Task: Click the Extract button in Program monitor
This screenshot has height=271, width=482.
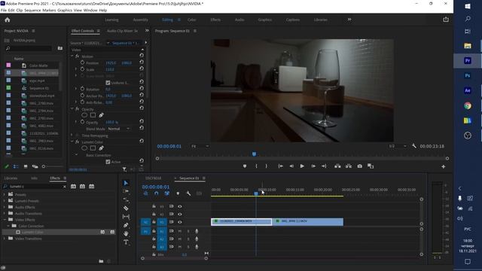Action: click(x=349, y=166)
